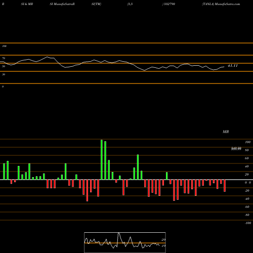Click the SI MunafaSutraR header text
The image size is (253, 253).
coord(62,4)
